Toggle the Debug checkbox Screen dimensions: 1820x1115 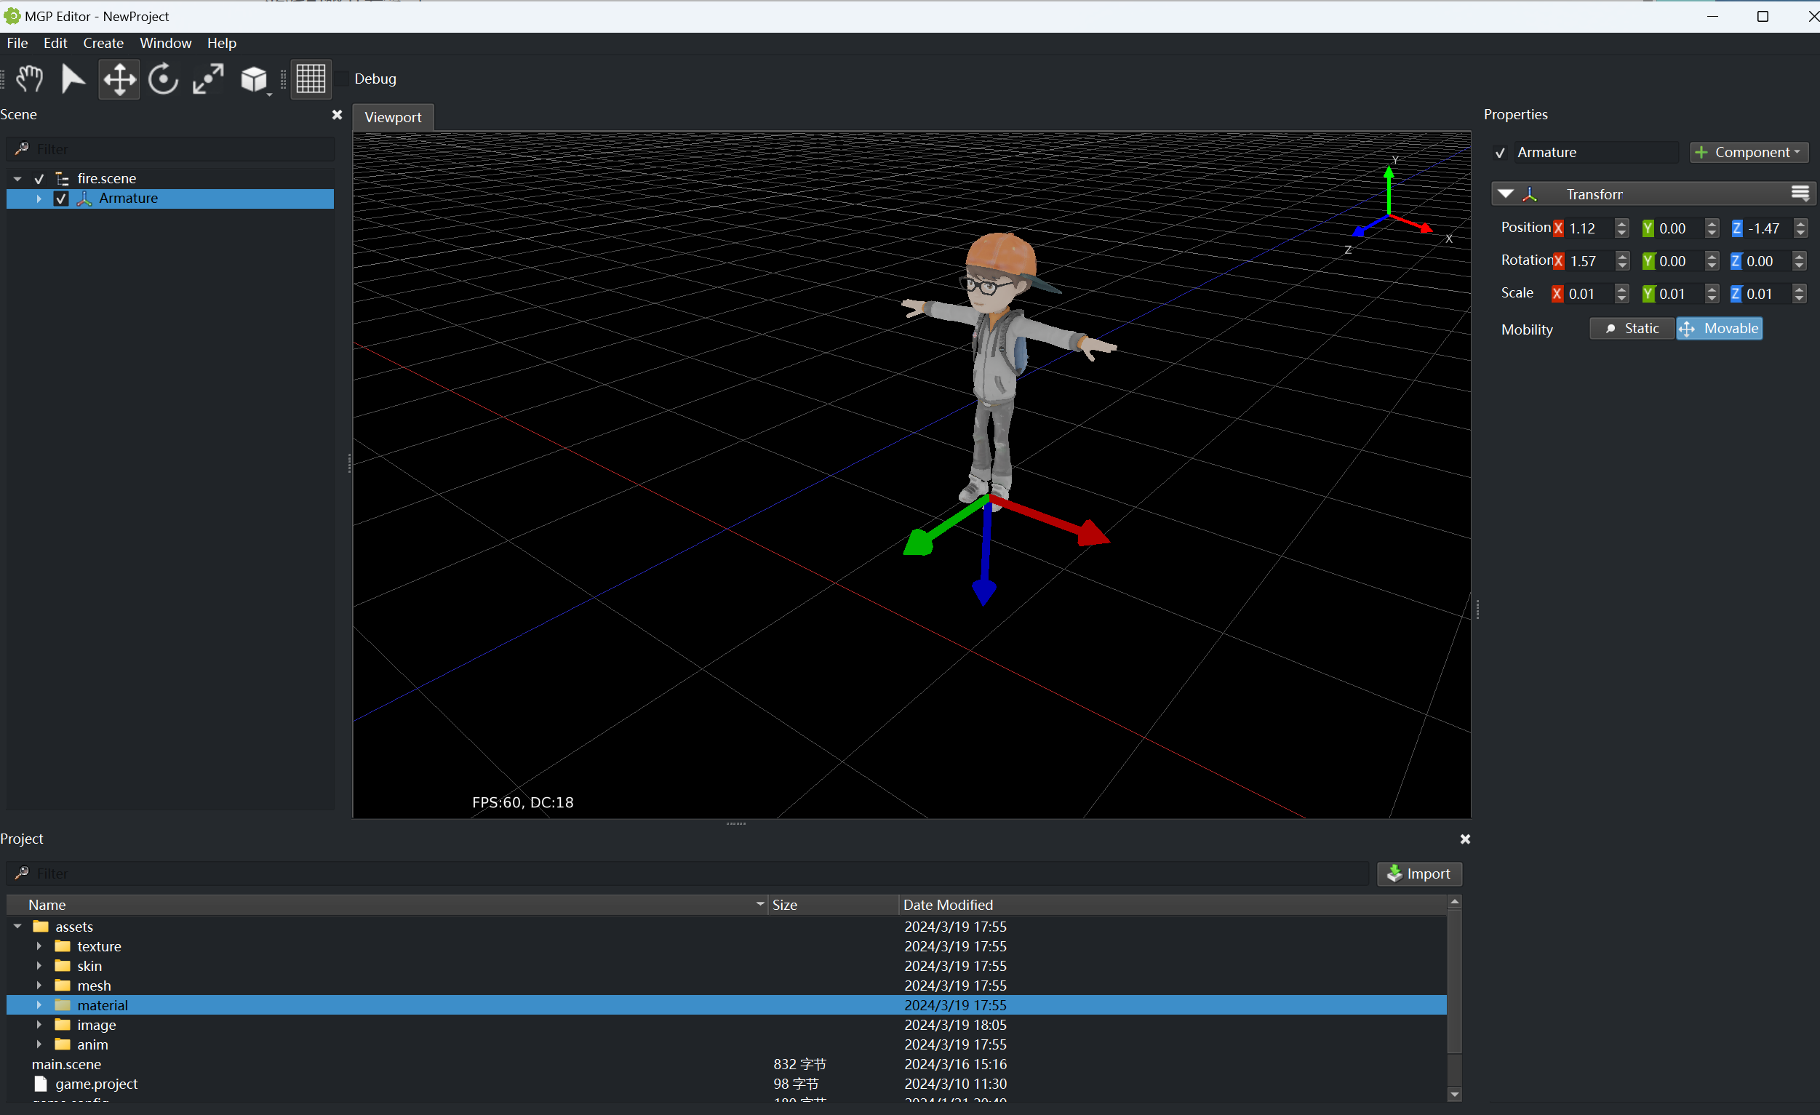(343, 79)
